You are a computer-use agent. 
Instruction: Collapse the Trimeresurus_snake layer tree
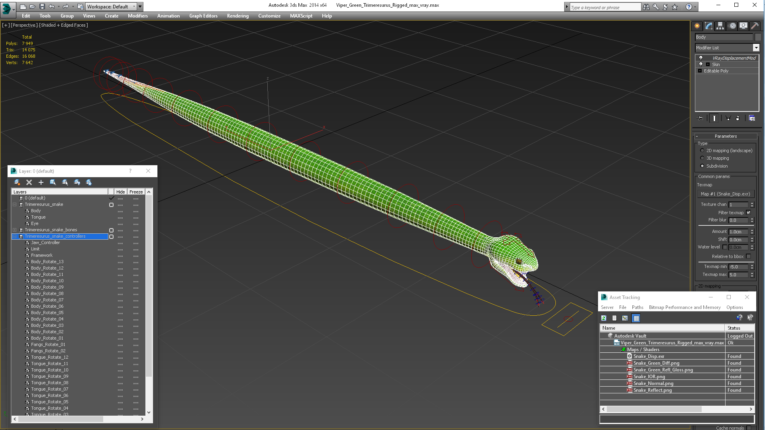tap(15, 205)
